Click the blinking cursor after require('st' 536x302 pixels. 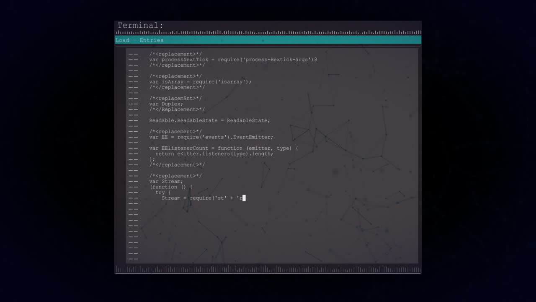click(x=243, y=198)
